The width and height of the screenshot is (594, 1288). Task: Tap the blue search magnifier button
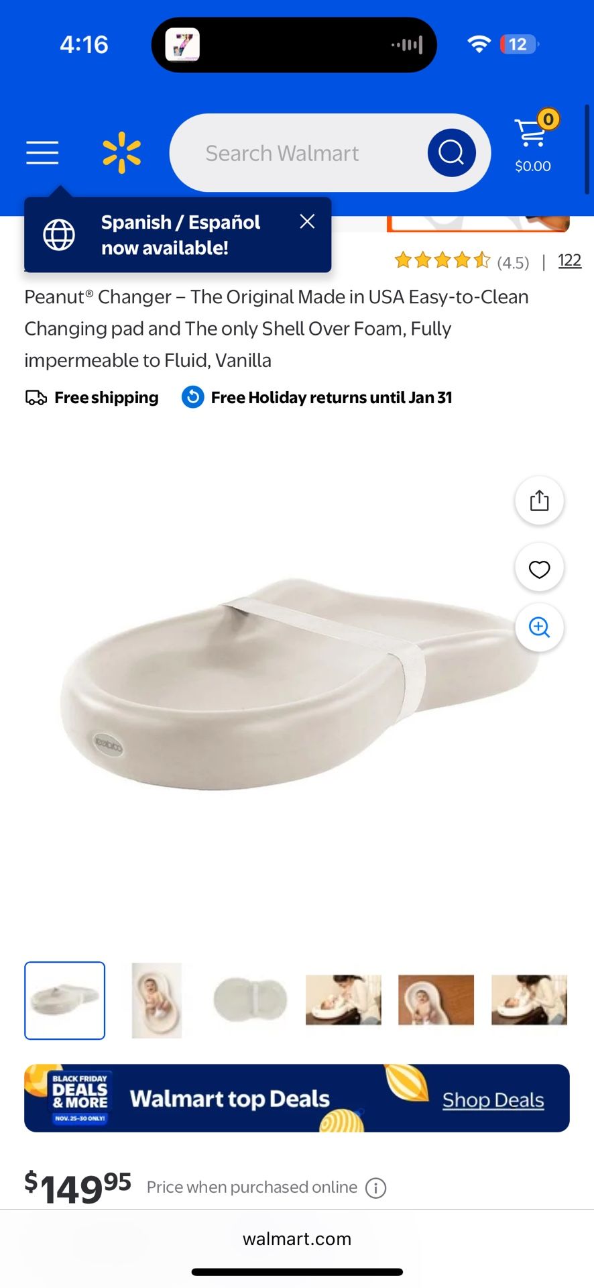[x=452, y=153]
